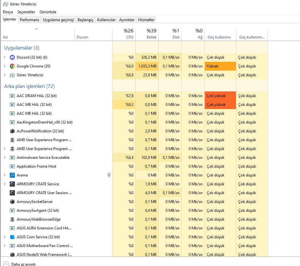Click the Antimalware Service Executable icon
Image resolution: width=300 pixels, height=266 pixels.
pos(12,158)
